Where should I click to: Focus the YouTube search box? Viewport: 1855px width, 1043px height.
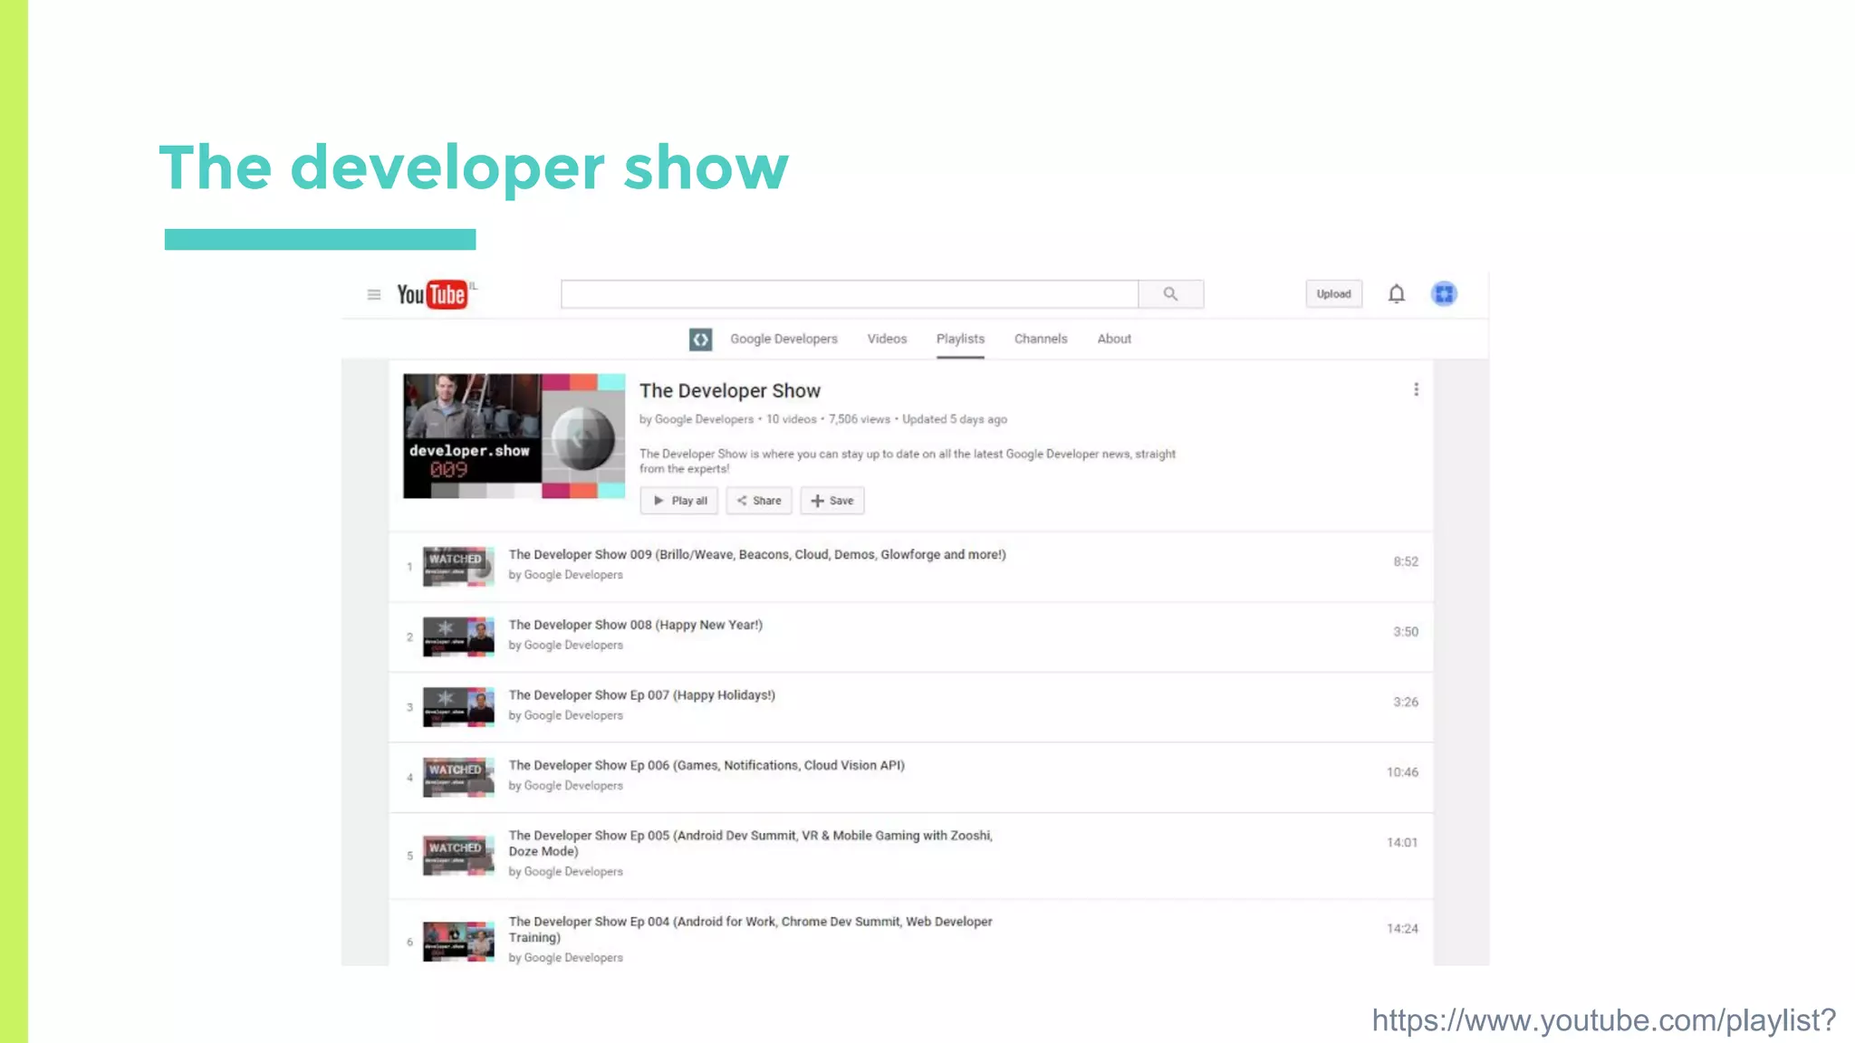(x=850, y=294)
